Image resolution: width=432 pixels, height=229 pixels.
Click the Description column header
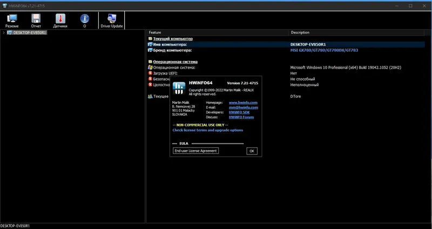pos(356,32)
